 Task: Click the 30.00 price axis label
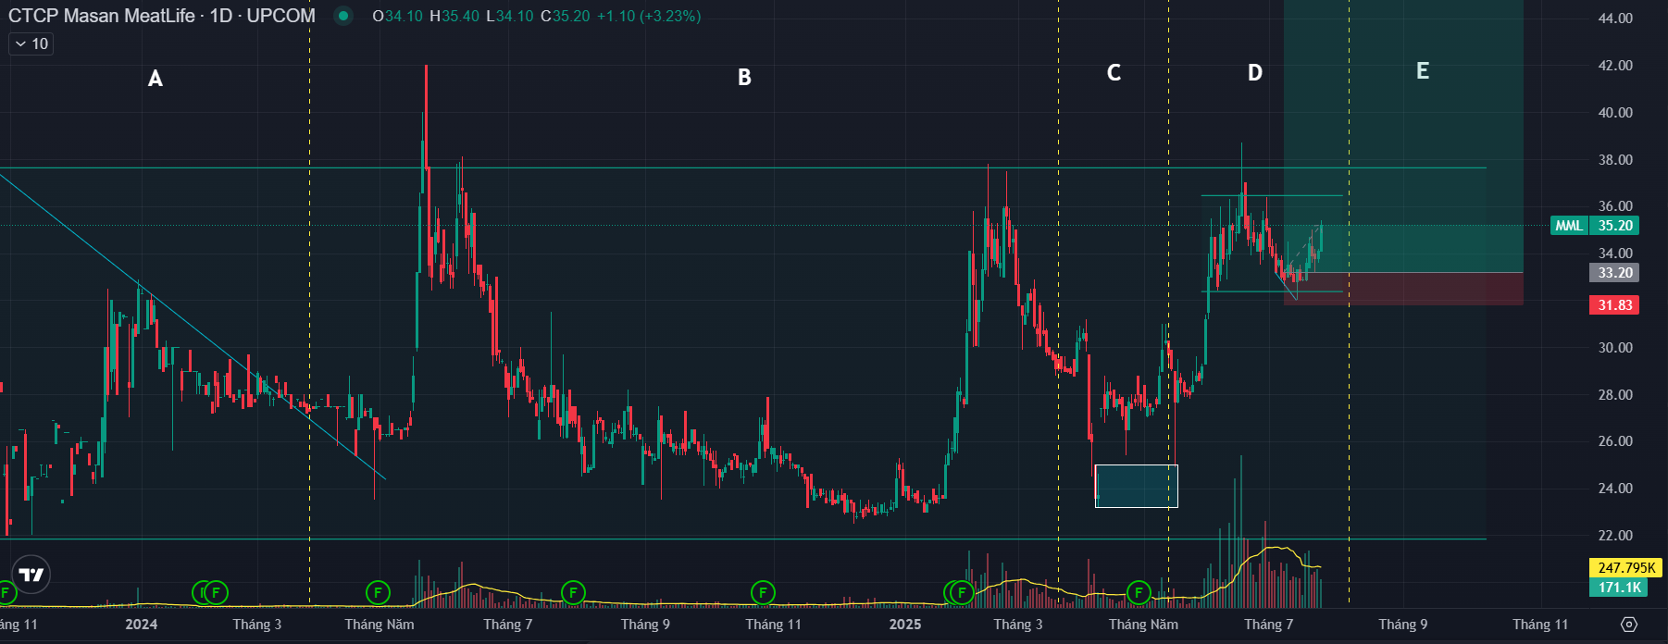pyautogui.click(x=1615, y=348)
